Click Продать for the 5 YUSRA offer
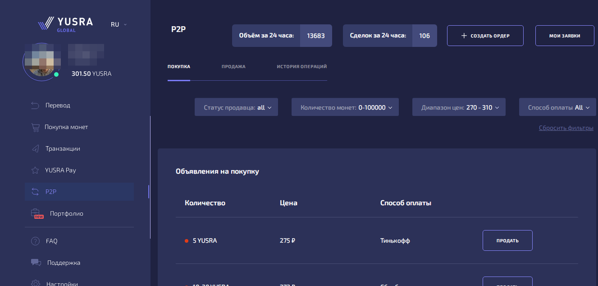This screenshot has height=286, width=598. 507,241
